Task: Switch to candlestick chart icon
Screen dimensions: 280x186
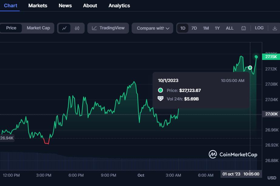Action: pos(77,28)
